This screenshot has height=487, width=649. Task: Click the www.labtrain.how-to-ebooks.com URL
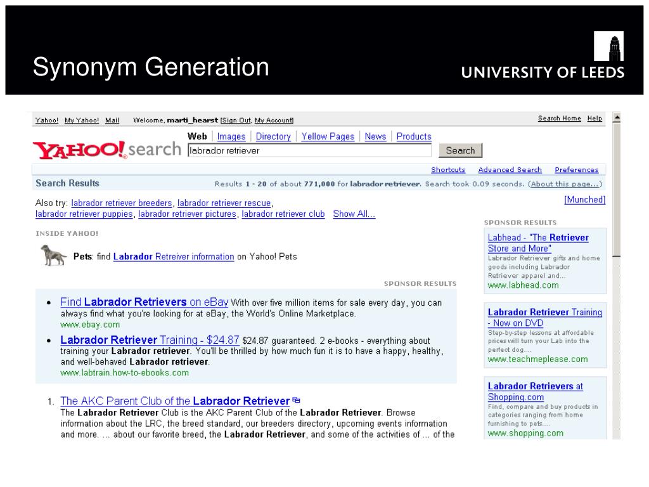pos(125,373)
